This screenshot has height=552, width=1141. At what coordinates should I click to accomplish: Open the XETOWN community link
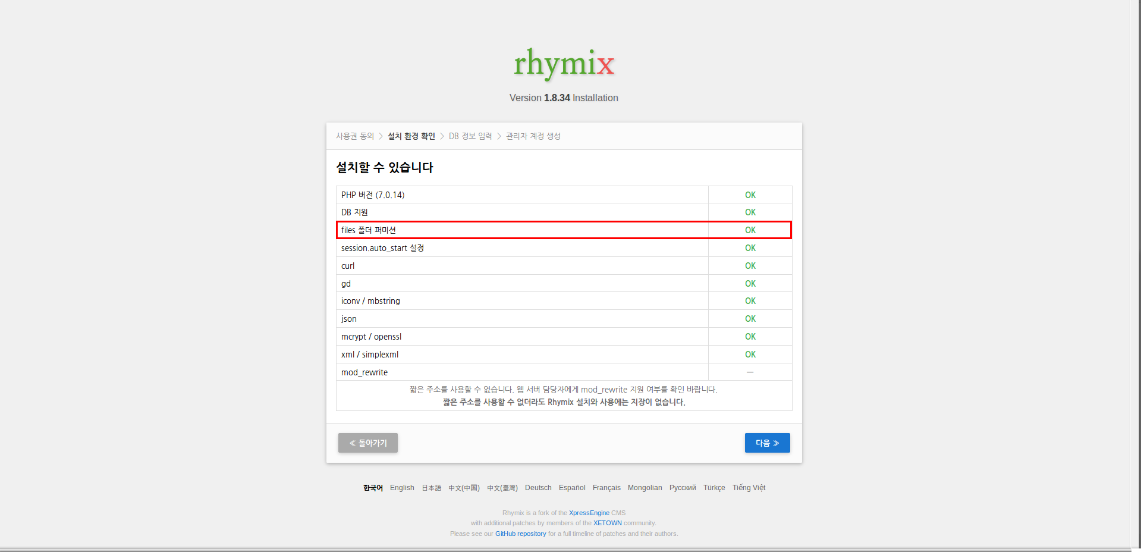pyautogui.click(x=607, y=523)
